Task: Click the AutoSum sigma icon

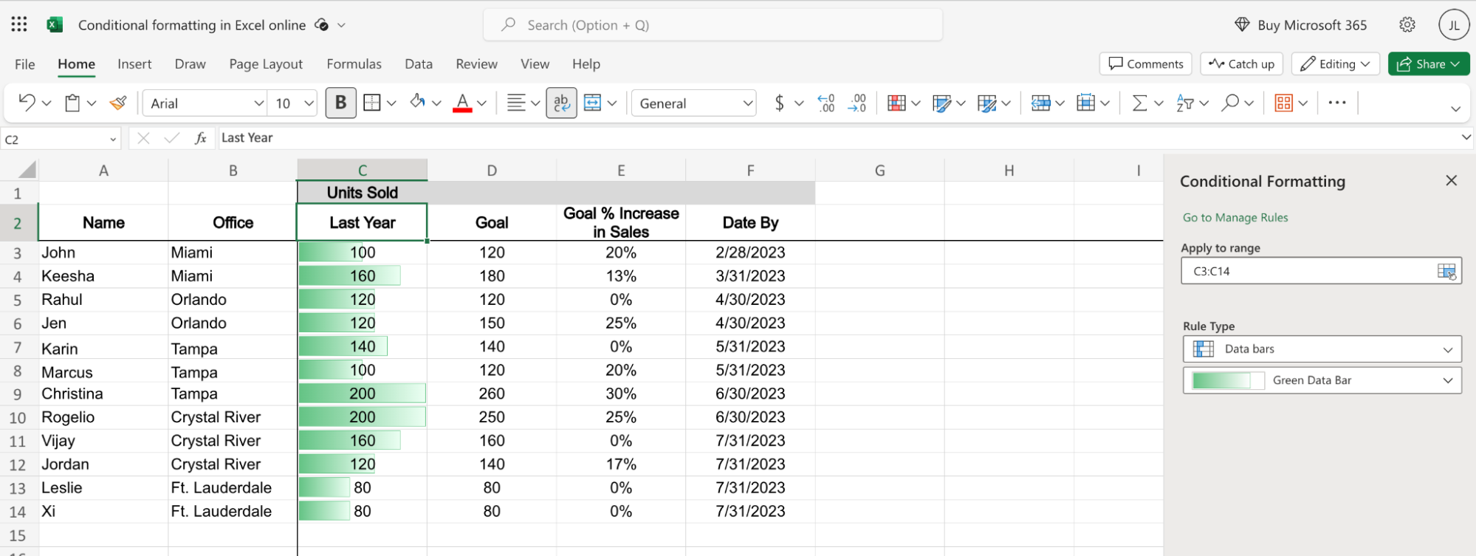Action: (x=1139, y=103)
